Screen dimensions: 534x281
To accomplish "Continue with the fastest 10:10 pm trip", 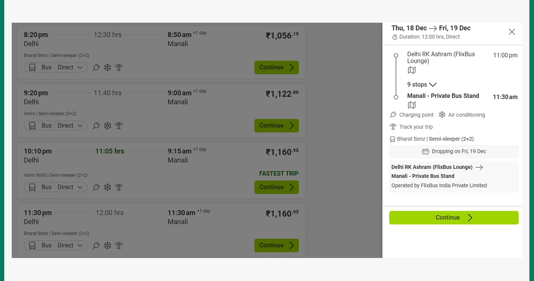I will point(276,187).
